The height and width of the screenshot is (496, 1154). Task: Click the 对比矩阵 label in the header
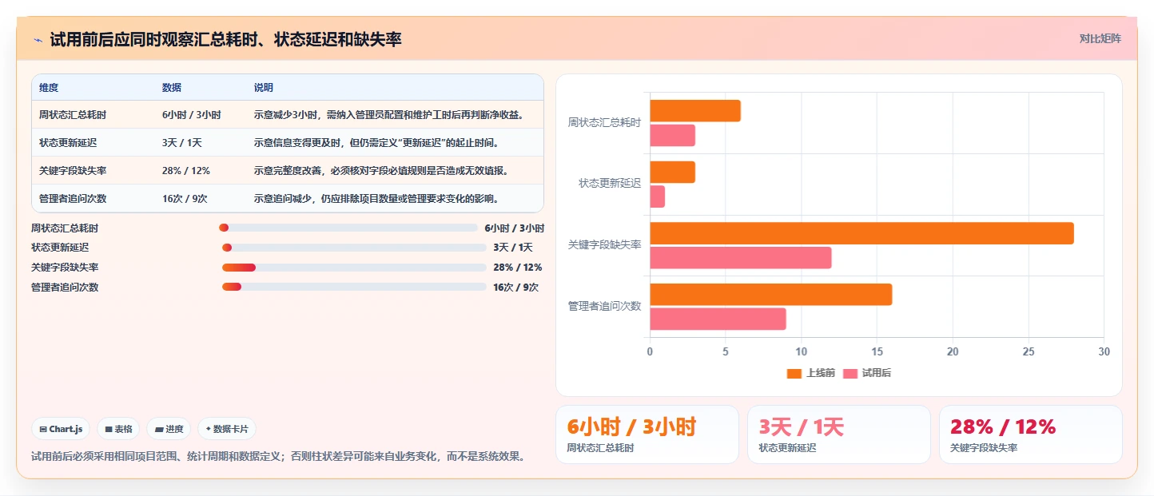click(x=1100, y=38)
